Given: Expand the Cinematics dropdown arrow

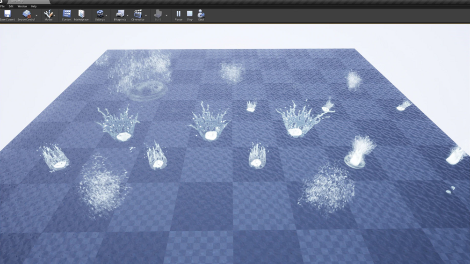Looking at the screenshot, I should coord(146,15).
